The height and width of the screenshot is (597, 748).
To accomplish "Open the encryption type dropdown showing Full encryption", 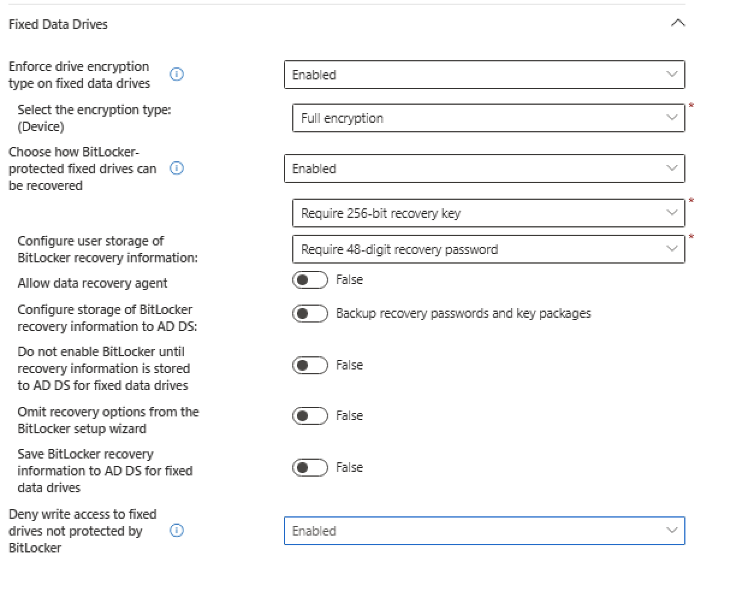I will click(488, 118).
